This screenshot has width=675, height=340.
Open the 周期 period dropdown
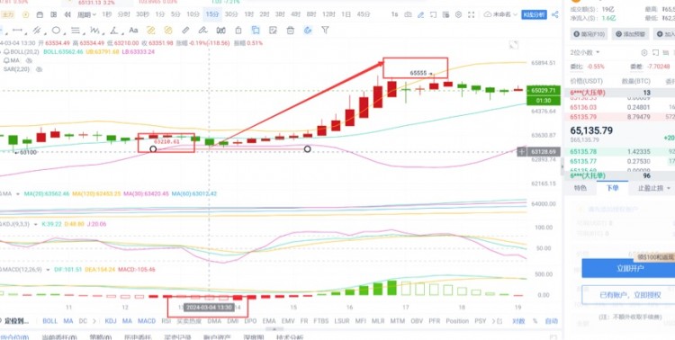86,14
